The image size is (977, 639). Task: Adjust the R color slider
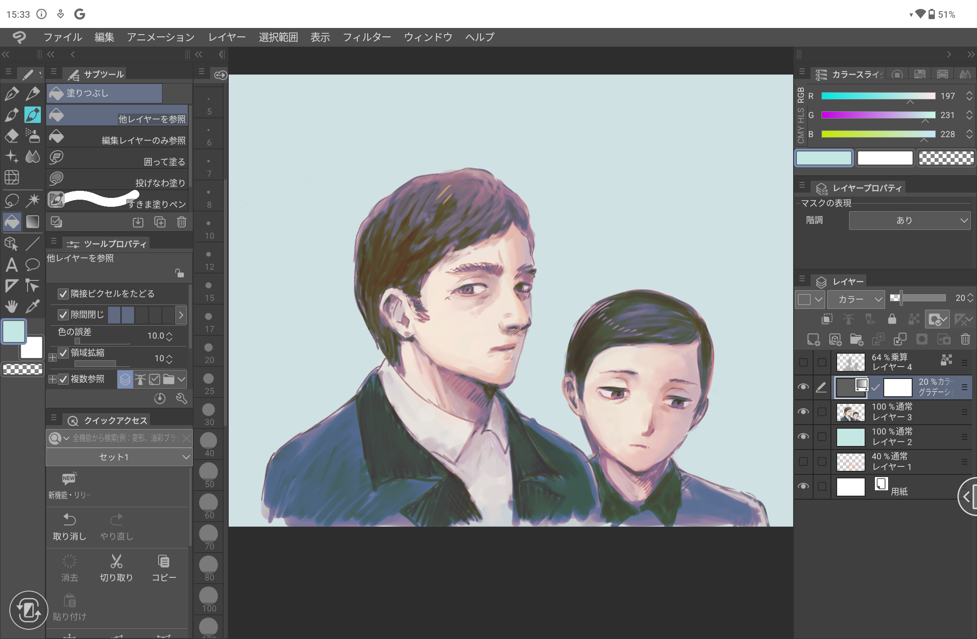coord(878,96)
